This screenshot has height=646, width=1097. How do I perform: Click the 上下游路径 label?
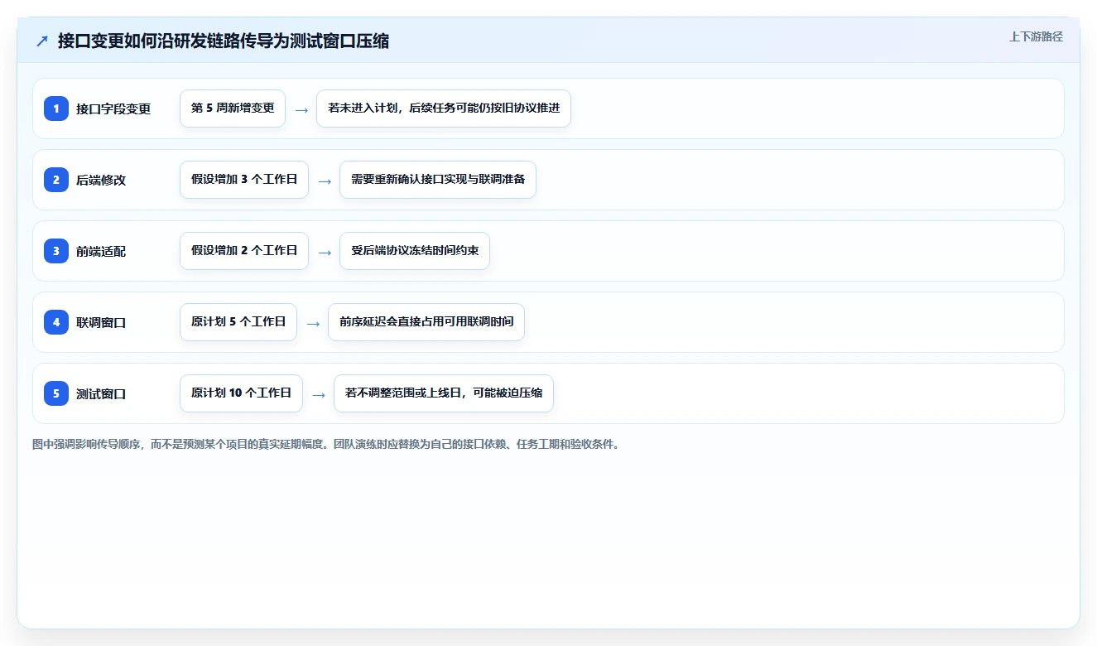[x=1036, y=36]
